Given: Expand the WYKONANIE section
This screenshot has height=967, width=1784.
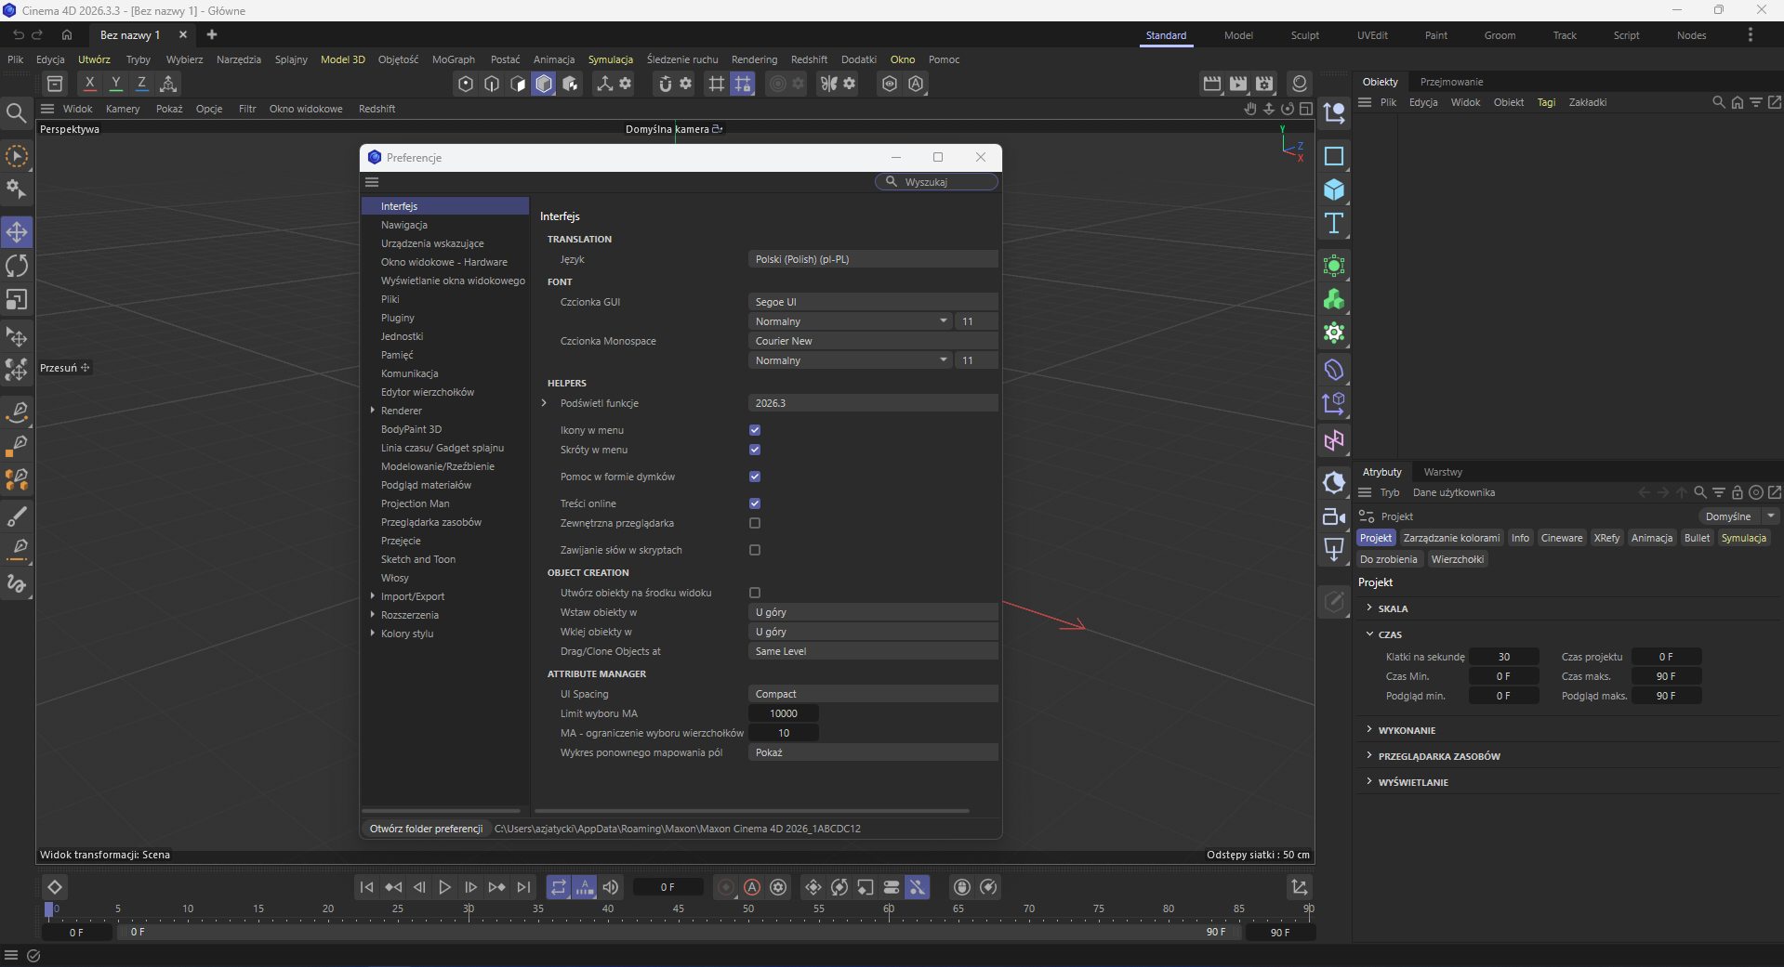Looking at the screenshot, I should (1369, 729).
